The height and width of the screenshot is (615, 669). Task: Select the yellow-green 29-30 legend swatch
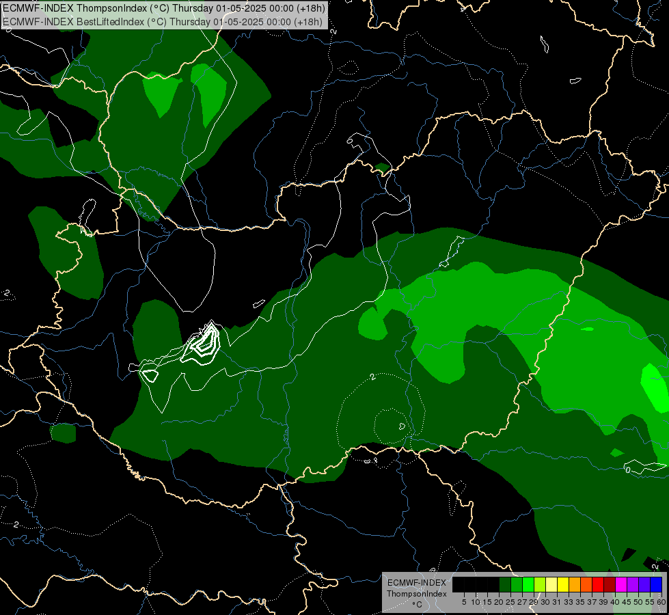pos(540,584)
